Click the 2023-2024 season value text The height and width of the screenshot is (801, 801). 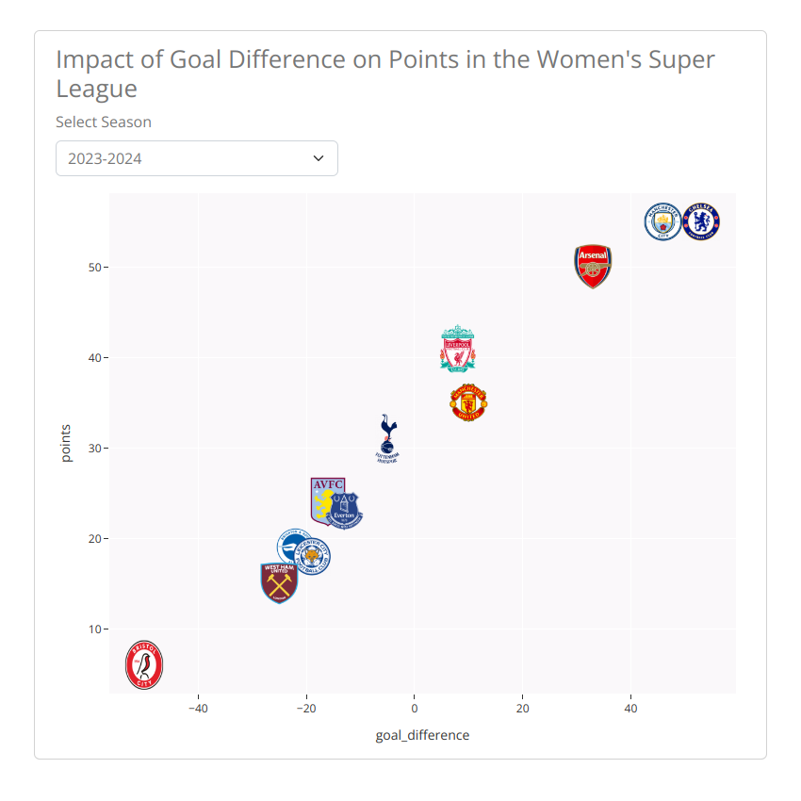105,159
